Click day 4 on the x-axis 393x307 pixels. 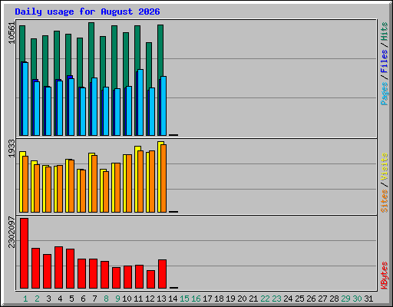60,299
